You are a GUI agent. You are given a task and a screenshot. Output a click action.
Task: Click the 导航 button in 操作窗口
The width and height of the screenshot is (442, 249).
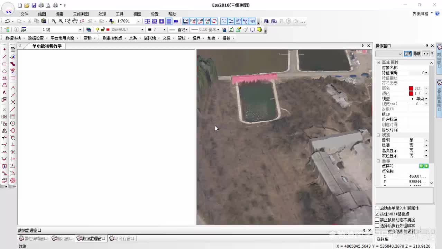tap(417, 54)
